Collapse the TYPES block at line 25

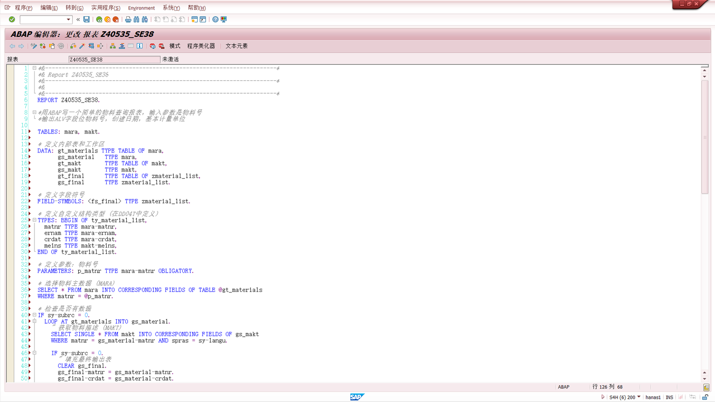coord(34,220)
